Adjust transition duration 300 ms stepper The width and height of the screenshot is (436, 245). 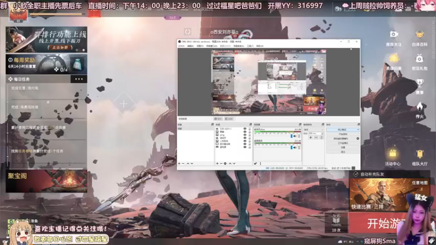[322, 133]
